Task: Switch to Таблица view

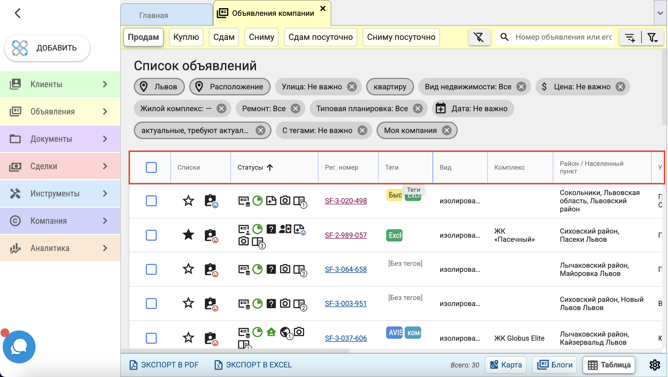Action: pyautogui.click(x=609, y=365)
